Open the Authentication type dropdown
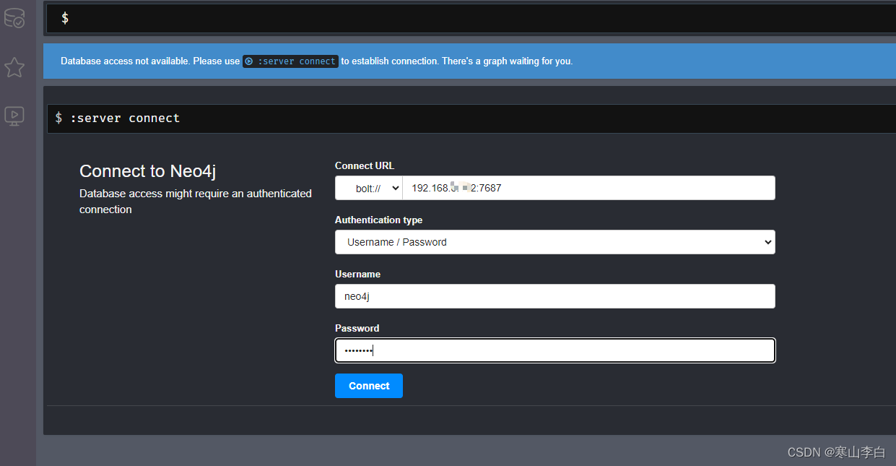Viewport: 896px width, 466px height. [554, 242]
